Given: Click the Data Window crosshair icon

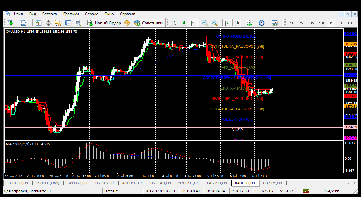Looking at the screenshot, I should point(48,23).
